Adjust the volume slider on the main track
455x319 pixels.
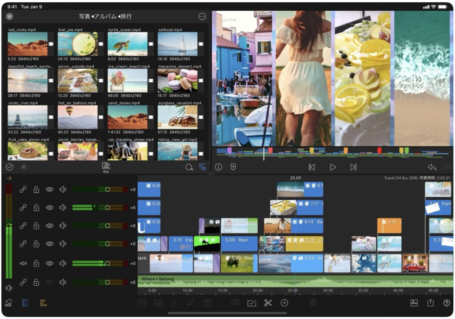click(x=107, y=263)
